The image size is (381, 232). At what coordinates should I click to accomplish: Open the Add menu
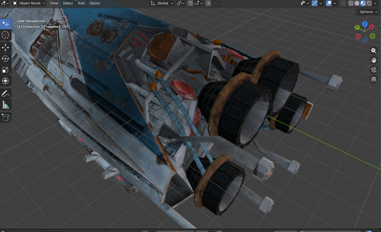(x=81, y=3)
